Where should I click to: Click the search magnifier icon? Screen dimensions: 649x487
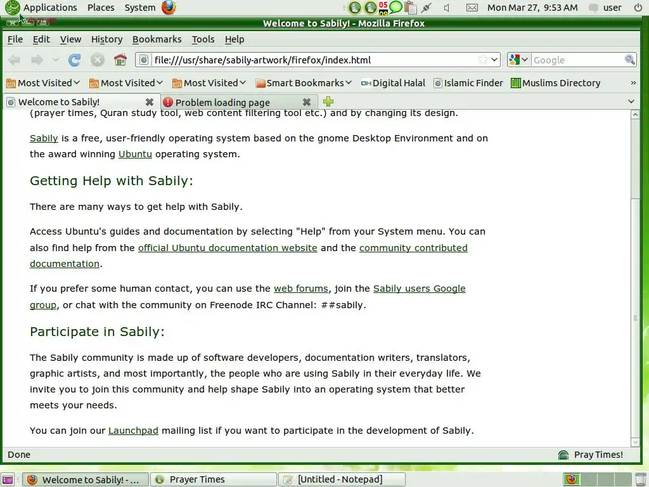629,60
